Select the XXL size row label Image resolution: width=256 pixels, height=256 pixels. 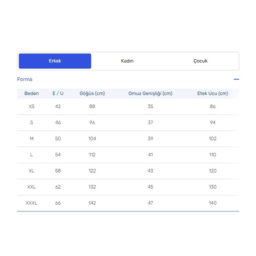[x=31, y=187]
